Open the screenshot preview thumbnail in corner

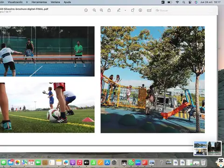[208, 148]
